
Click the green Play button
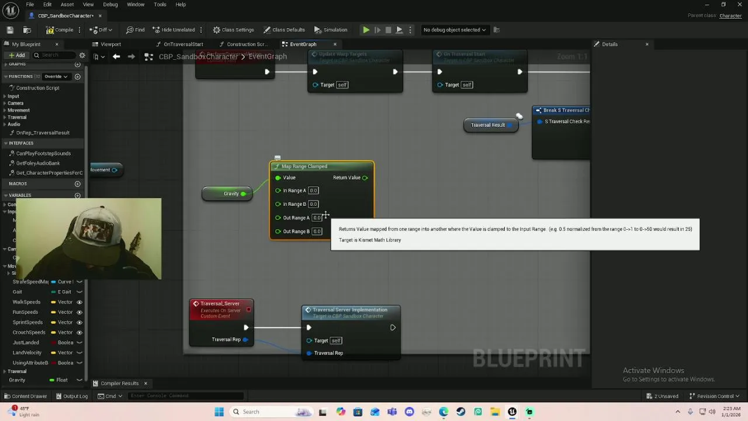pos(366,30)
